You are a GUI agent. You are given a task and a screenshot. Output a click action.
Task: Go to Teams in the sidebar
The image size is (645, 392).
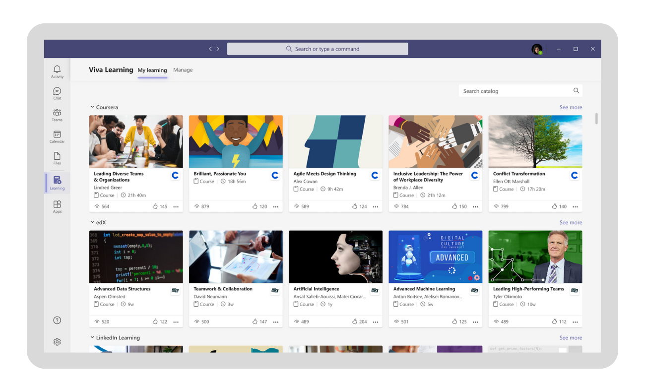click(57, 115)
